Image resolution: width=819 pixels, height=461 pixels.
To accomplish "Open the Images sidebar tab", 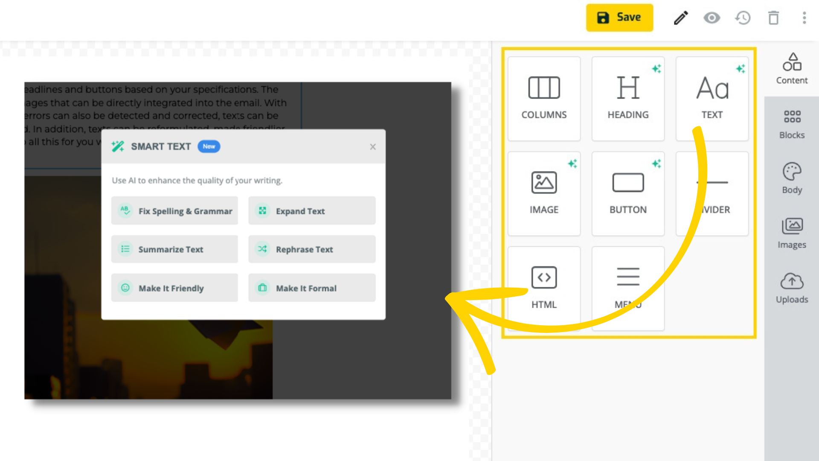I will tap(792, 233).
